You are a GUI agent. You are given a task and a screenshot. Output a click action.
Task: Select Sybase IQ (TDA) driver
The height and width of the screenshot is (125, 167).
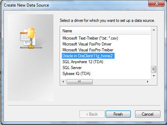point(76,74)
